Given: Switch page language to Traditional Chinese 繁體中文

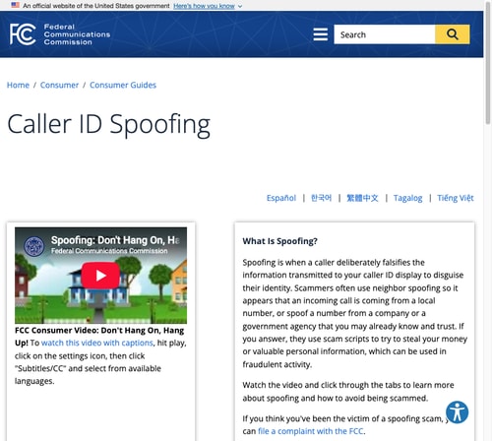Looking at the screenshot, I should point(362,198).
